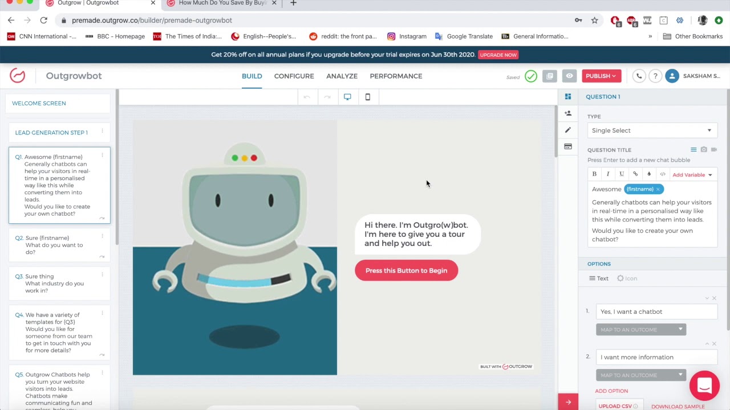Open the Publish dropdown
The width and height of the screenshot is (730, 410).
[601, 76]
